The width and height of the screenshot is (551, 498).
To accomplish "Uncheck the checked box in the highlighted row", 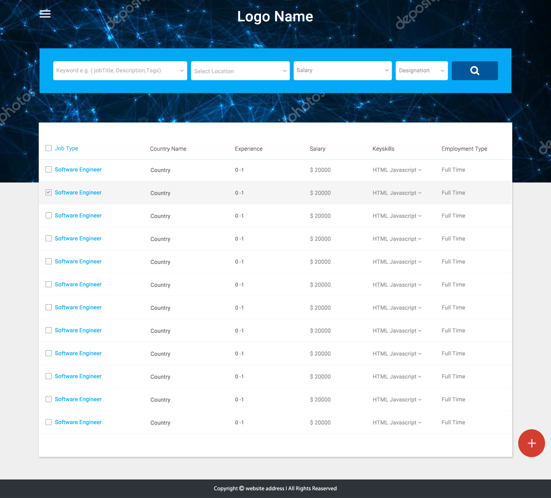I will 49,193.
